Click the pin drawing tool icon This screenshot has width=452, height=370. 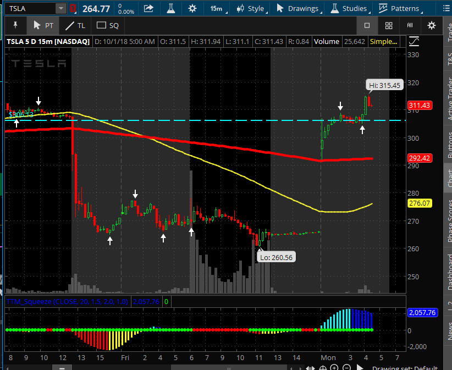[15, 25]
